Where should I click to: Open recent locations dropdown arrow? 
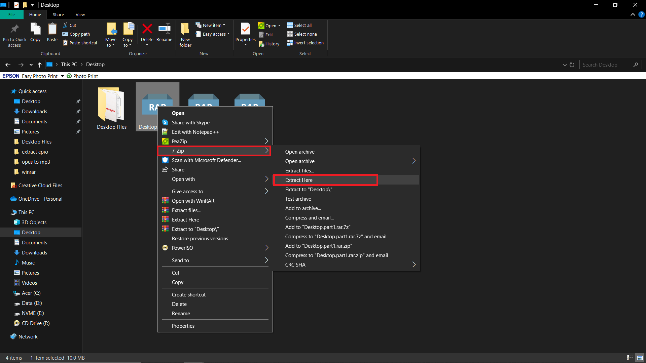pos(31,65)
